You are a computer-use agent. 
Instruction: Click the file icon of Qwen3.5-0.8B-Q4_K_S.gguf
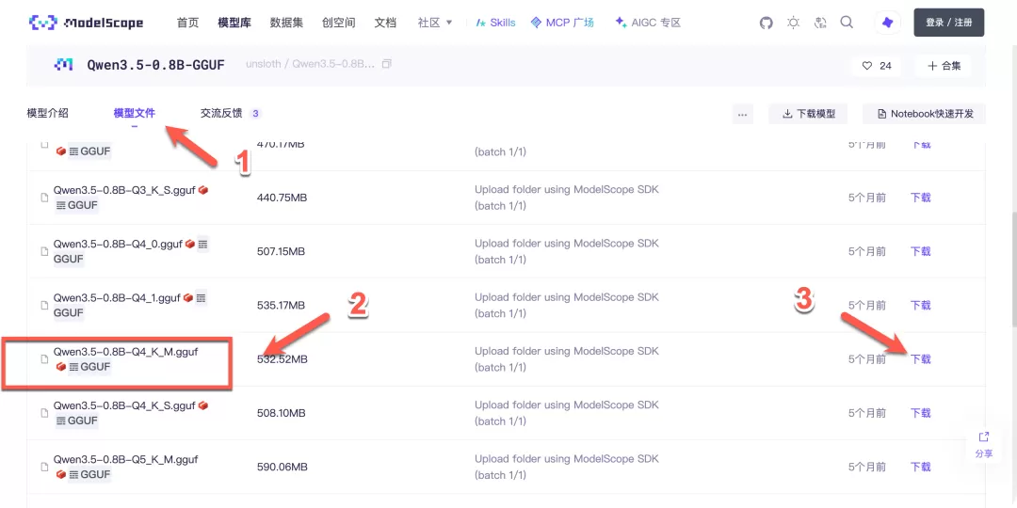coord(45,413)
